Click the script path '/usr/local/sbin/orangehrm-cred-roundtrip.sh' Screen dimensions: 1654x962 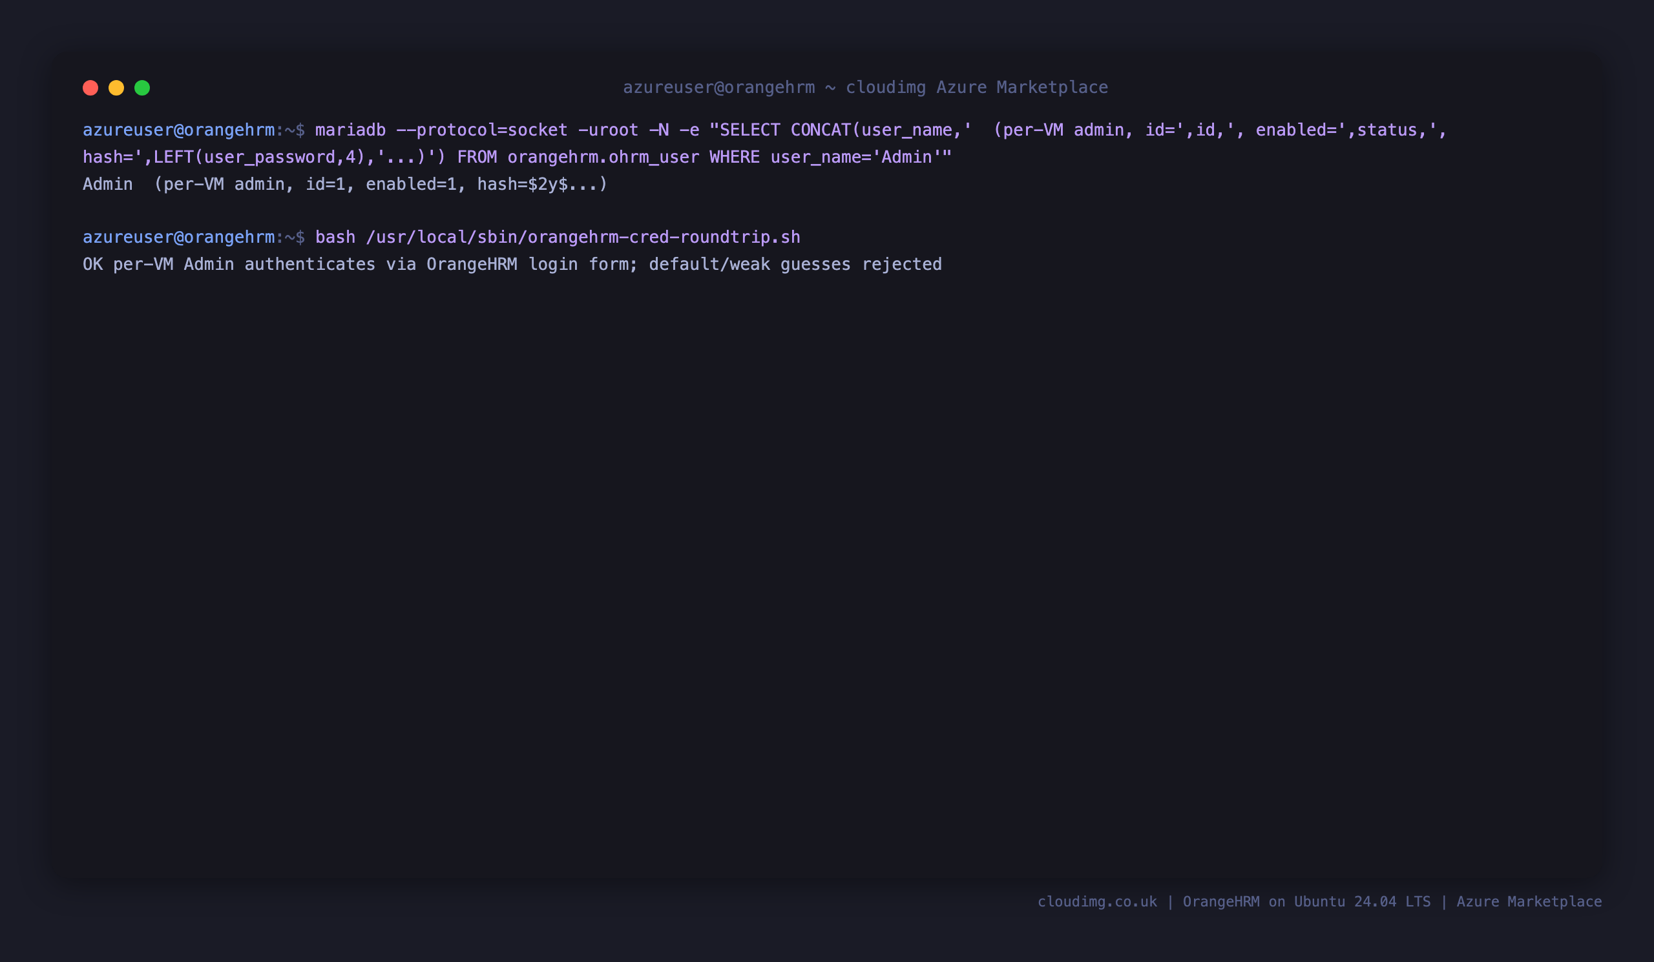(583, 237)
